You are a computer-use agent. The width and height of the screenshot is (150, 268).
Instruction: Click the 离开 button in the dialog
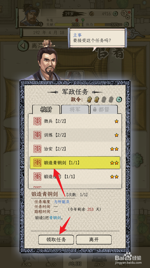(94, 240)
